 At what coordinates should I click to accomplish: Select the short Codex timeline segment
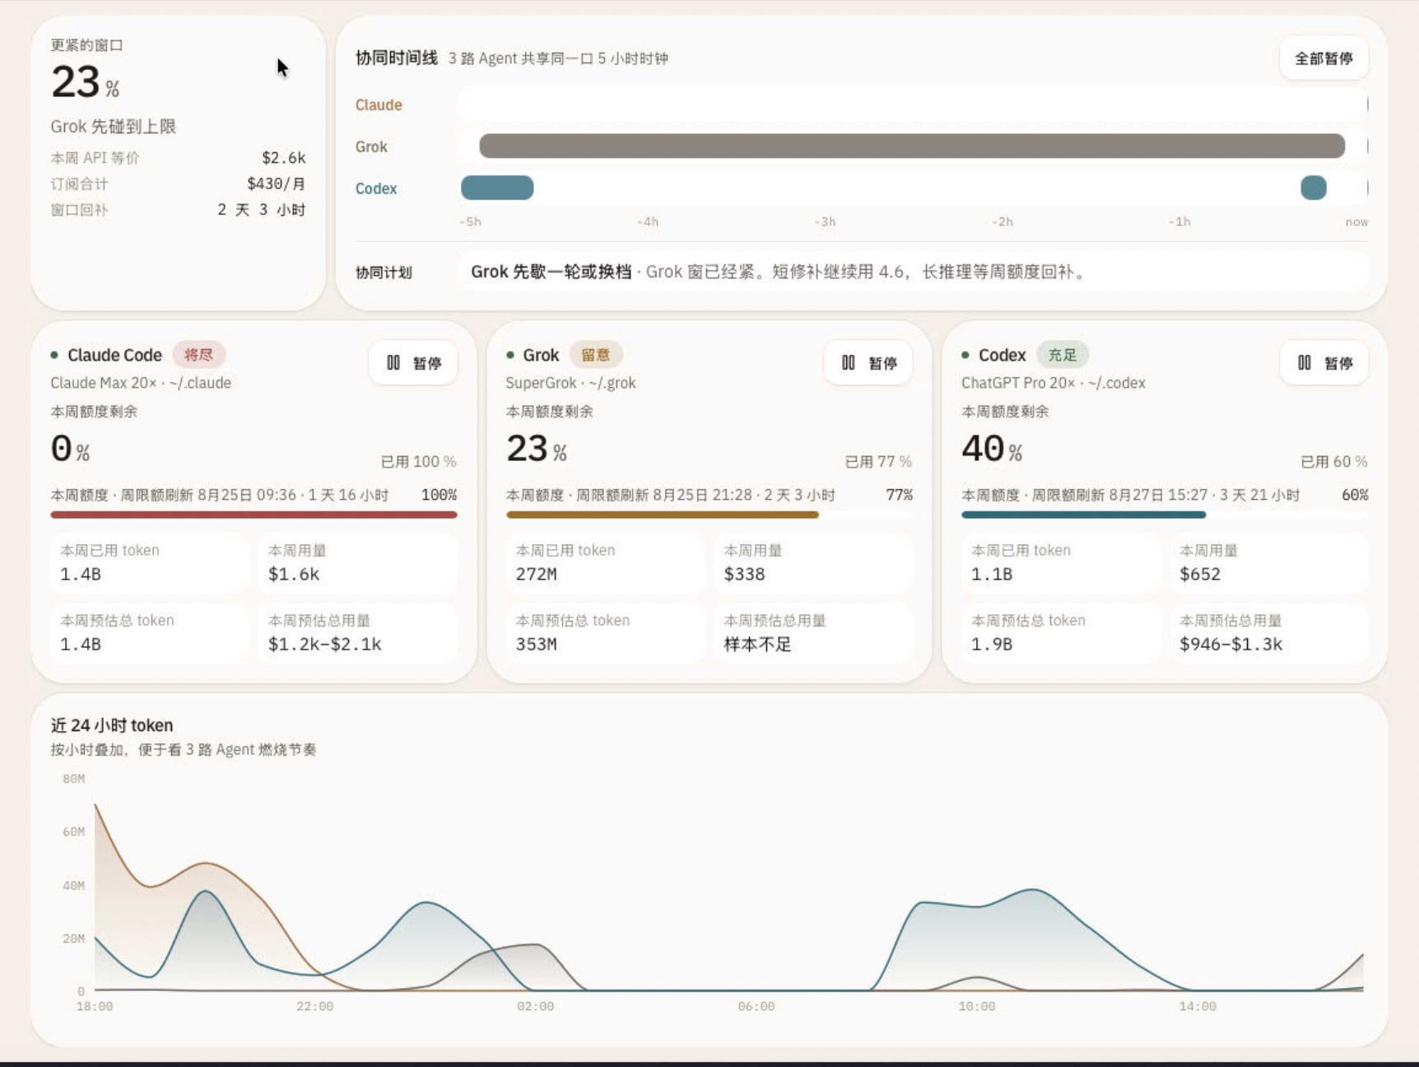click(1314, 188)
